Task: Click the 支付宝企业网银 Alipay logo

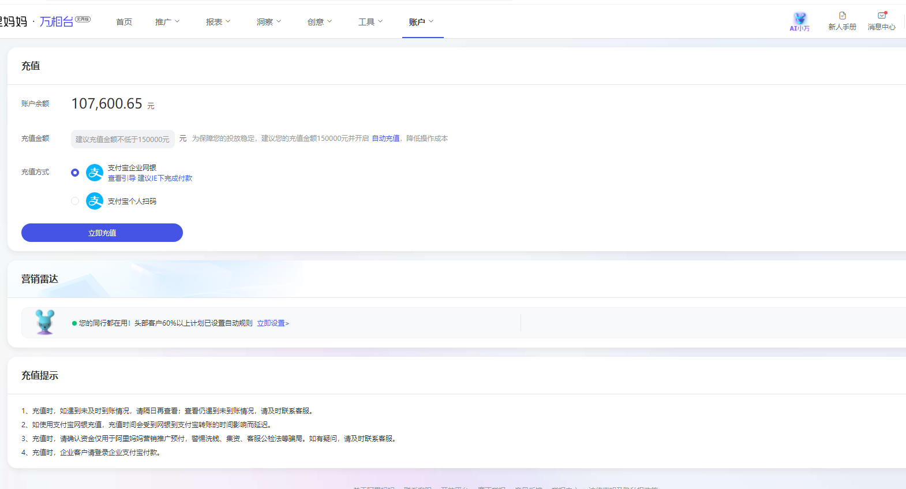Action: coord(95,173)
